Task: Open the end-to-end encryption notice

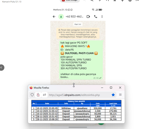Action: pyautogui.click(x=78, y=33)
